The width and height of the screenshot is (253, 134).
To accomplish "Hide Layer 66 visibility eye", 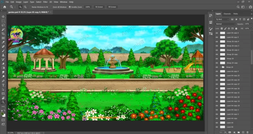I will pos(217,127).
